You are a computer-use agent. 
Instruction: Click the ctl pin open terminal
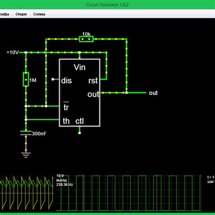click(79, 133)
